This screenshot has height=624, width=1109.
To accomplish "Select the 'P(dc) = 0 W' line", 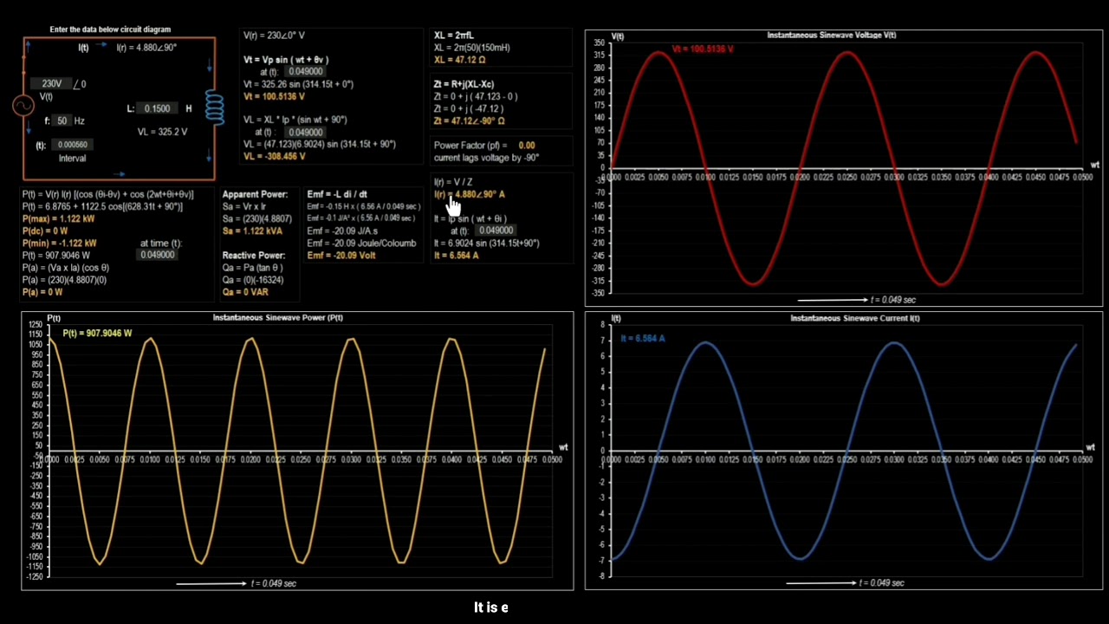I will tap(45, 231).
